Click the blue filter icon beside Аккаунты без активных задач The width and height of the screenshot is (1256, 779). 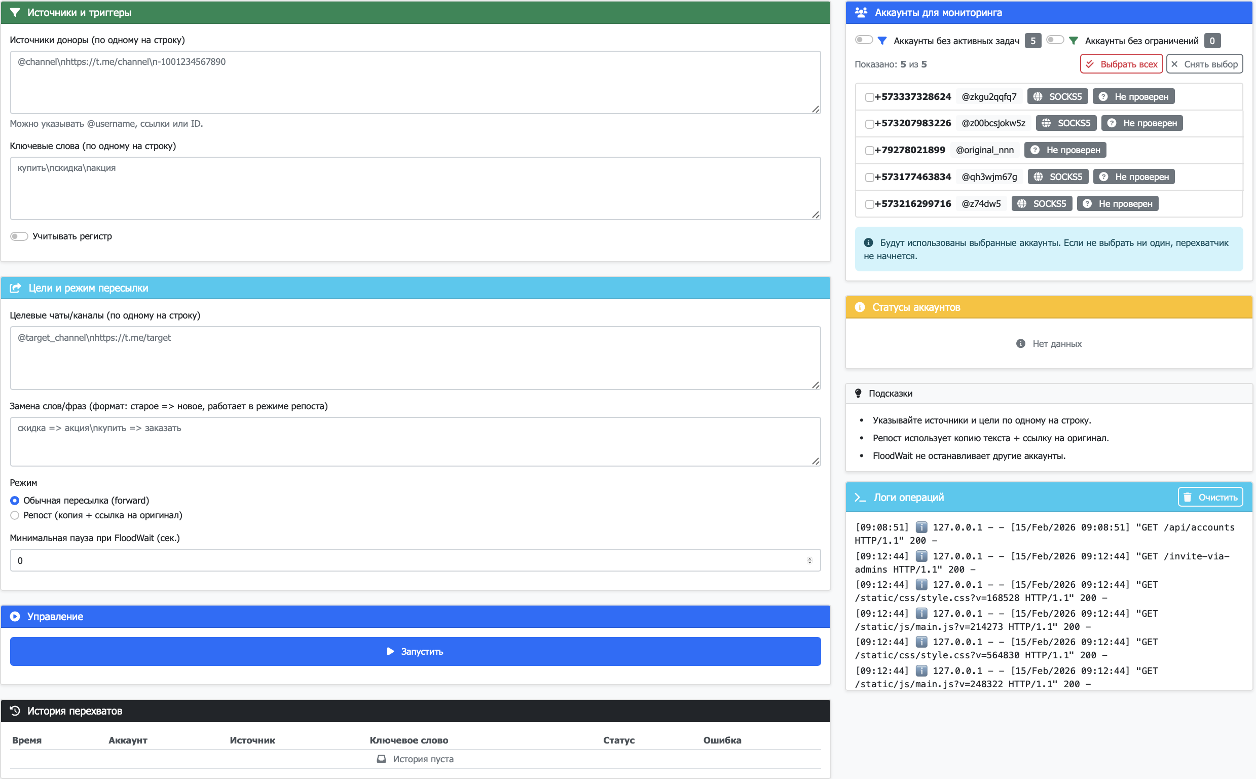(x=882, y=41)
